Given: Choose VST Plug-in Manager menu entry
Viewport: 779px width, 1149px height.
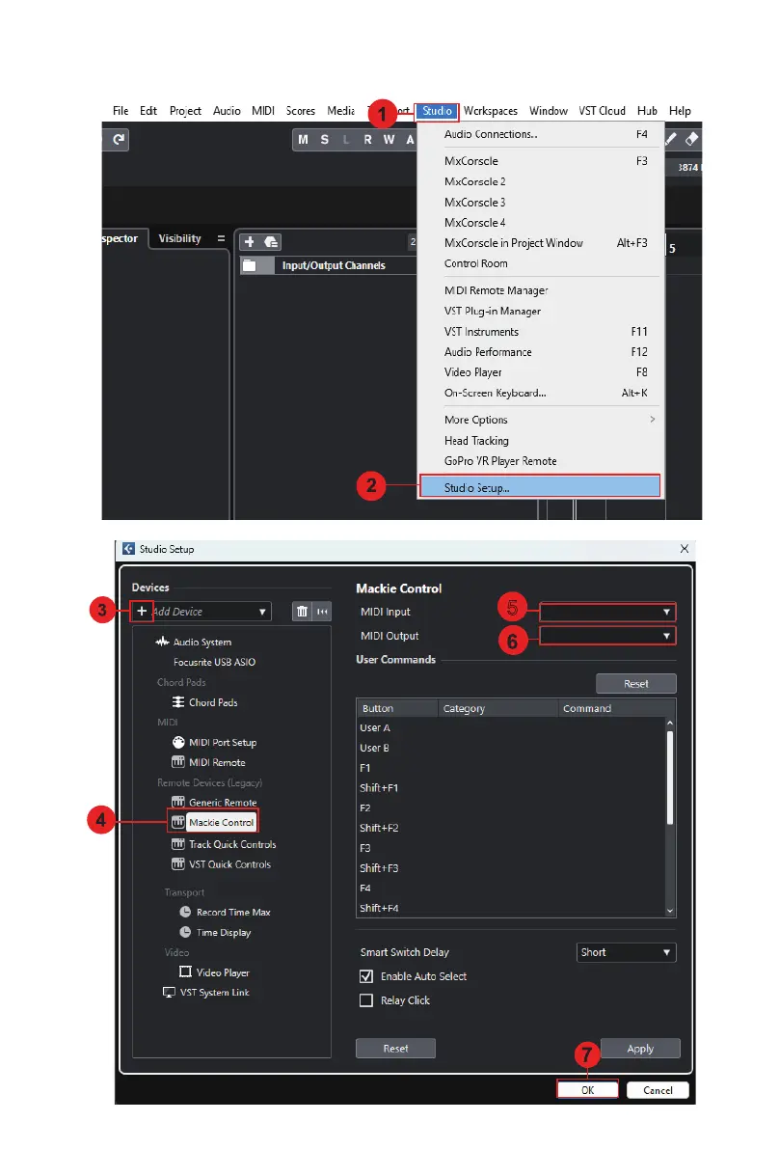Looking at the screenshot, I should pyautogui.click(x=542, y=311).
